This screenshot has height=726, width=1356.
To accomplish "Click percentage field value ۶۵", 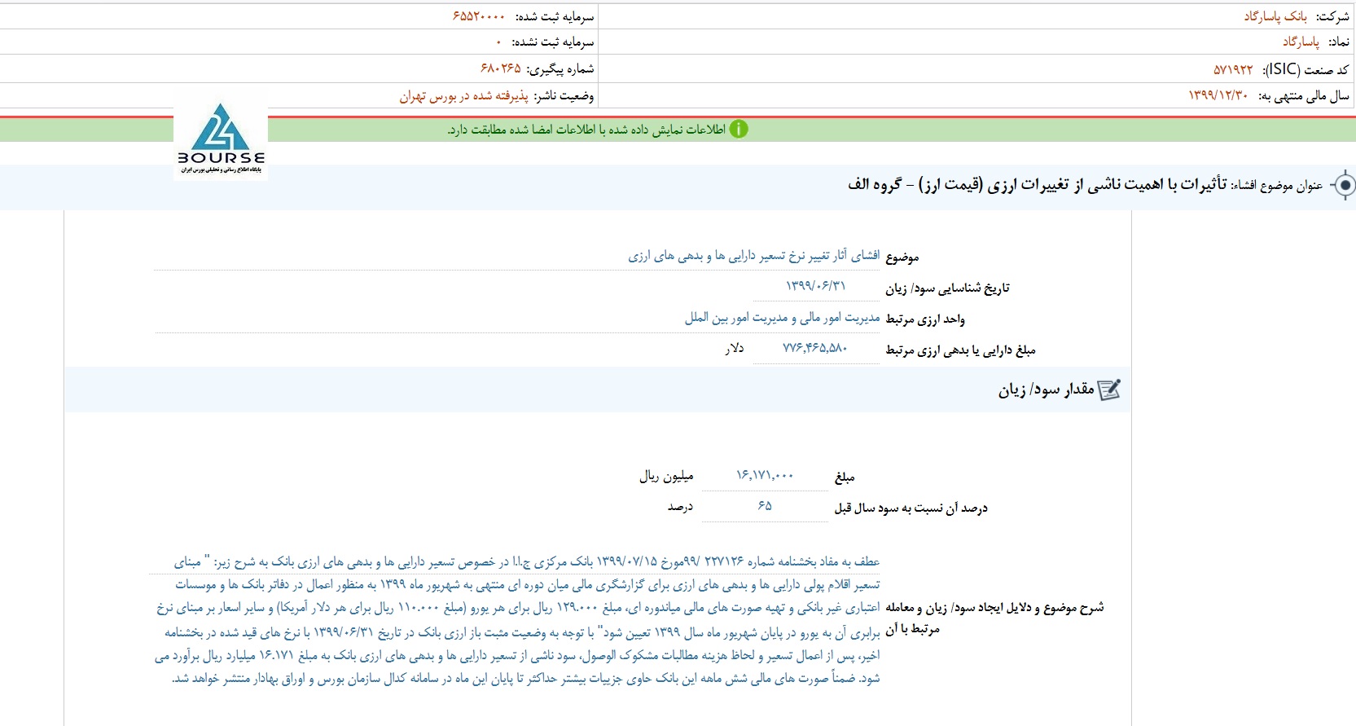I will point(765,506).
